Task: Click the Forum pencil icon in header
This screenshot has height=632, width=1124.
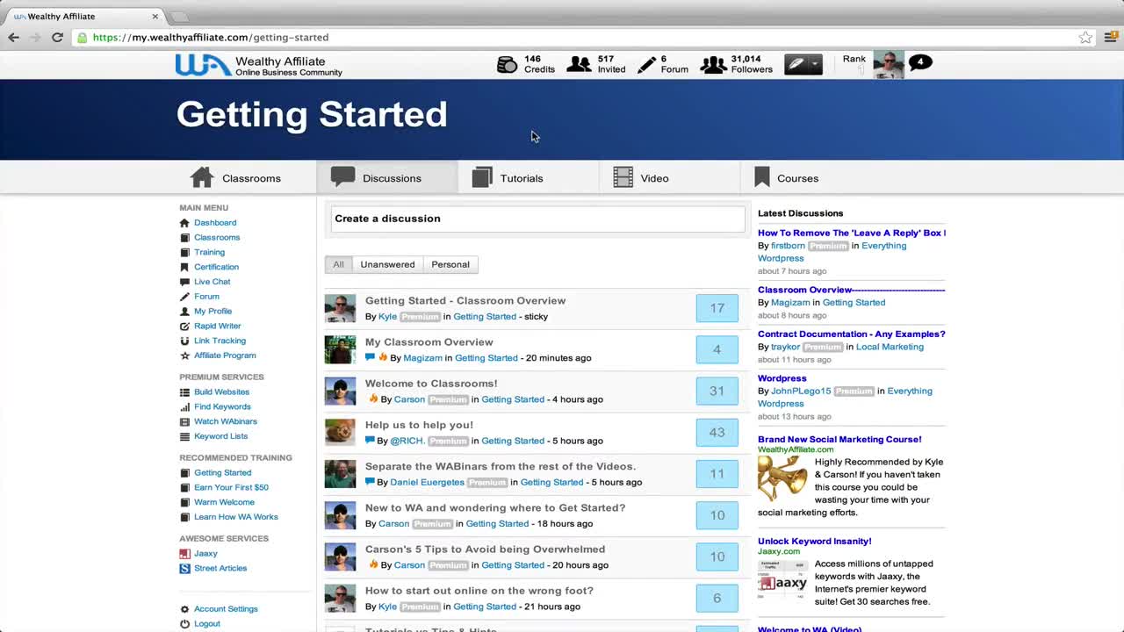Action: click(647, 64)
